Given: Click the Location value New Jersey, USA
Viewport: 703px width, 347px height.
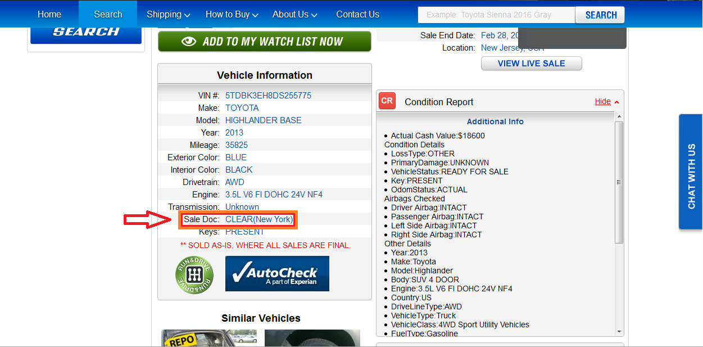Looking at the screenshot, I should tap(512, 48).
